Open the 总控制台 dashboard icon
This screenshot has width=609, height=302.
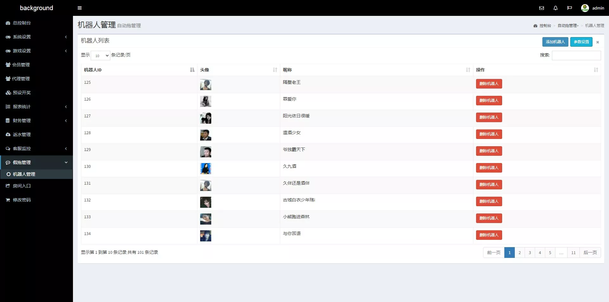point(8,23)
